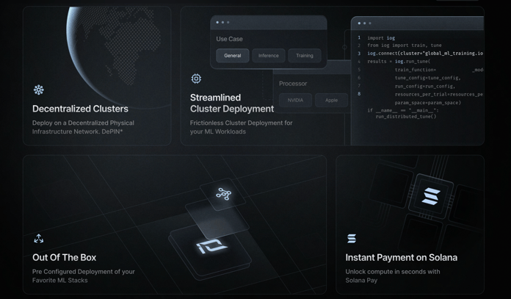Click the 'tune_config=tune_config,' code line
Screen dimensions: 511x299
427,78
